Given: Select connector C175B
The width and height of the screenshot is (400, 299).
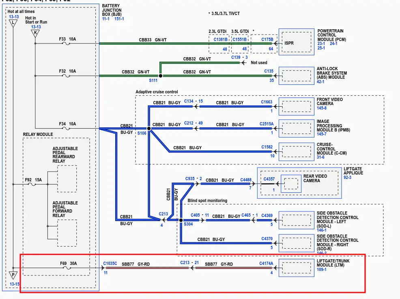Looking at the screenshot, I should 267,39.
